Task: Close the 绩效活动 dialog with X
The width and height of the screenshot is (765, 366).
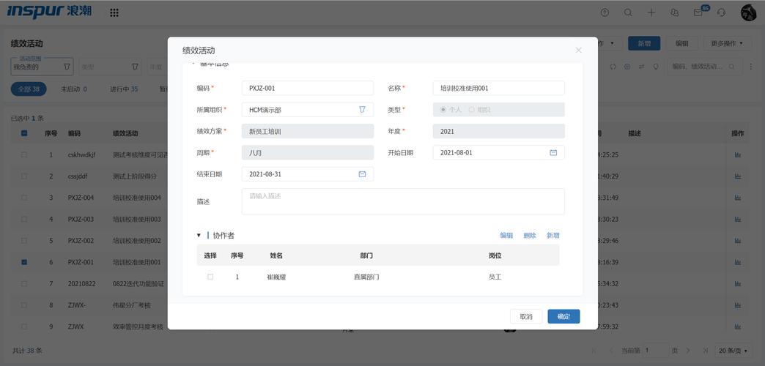Action: pos(579,51)
